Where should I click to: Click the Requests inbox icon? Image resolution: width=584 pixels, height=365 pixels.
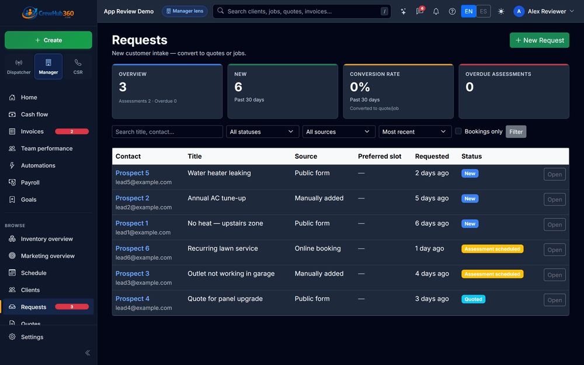coord(12,307)
